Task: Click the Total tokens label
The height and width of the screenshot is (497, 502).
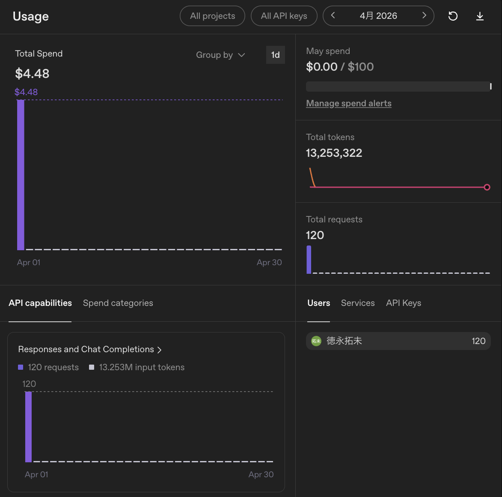Action: (x=330, y=137)
